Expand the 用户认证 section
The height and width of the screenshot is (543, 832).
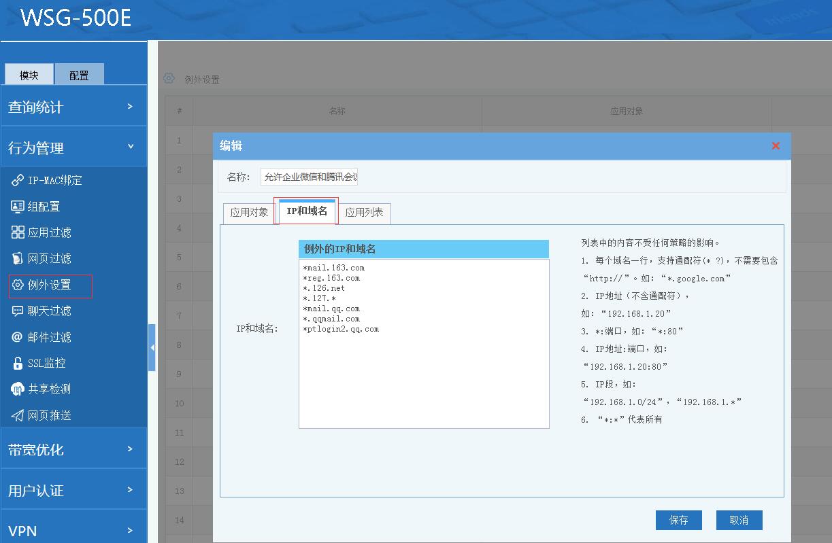(x=73, y=490)
